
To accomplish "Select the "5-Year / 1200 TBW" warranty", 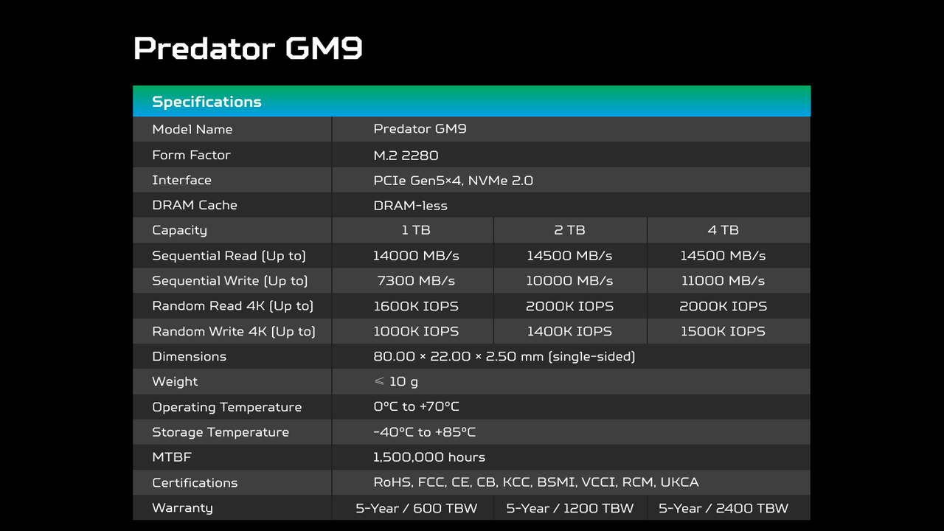I will 569,508.
